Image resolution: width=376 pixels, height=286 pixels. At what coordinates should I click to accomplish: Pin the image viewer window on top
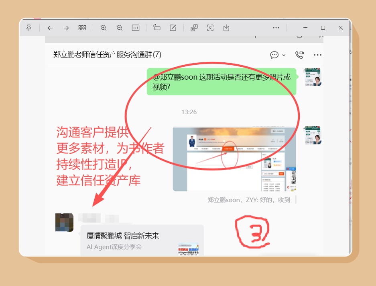tap(29, 28)
